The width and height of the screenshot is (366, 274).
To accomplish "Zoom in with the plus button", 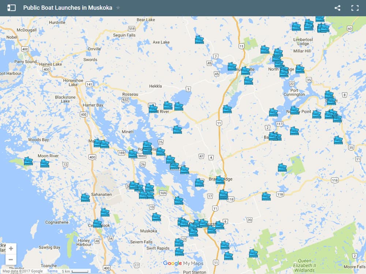I will pos(11,248).
